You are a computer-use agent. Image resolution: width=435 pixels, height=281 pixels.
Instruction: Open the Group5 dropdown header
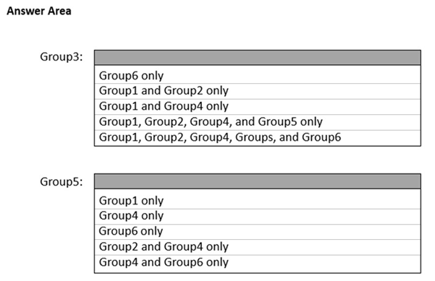258,181
